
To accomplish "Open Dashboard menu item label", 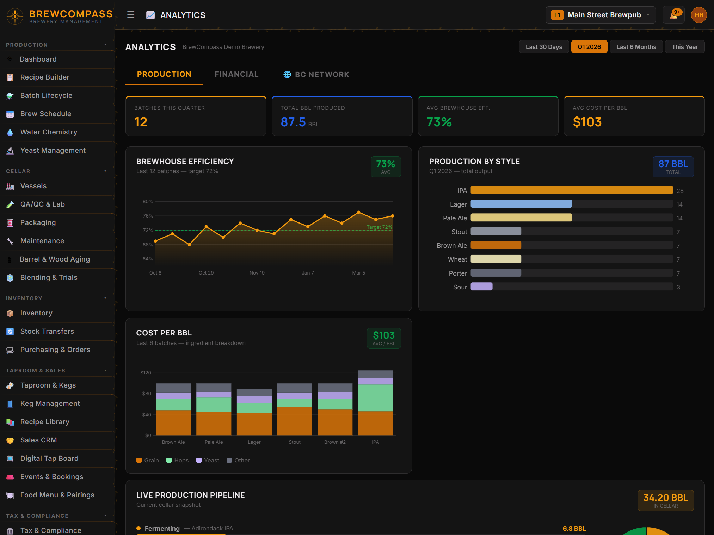I will (38, 59).
